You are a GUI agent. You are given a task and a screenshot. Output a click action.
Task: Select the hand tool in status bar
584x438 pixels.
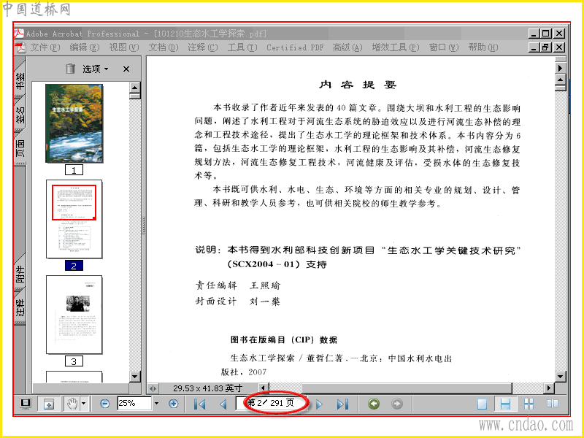72,404
